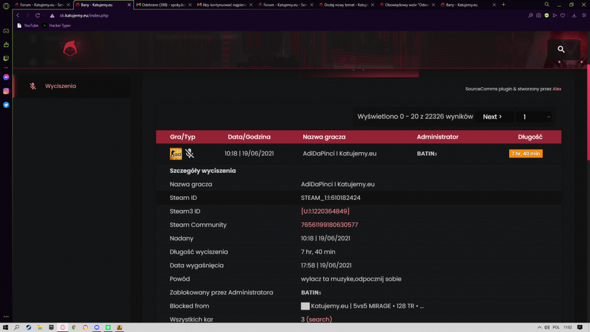Open the downloads icon in toolbar
This screenshot has height=332, width=590.
(574, 15)
